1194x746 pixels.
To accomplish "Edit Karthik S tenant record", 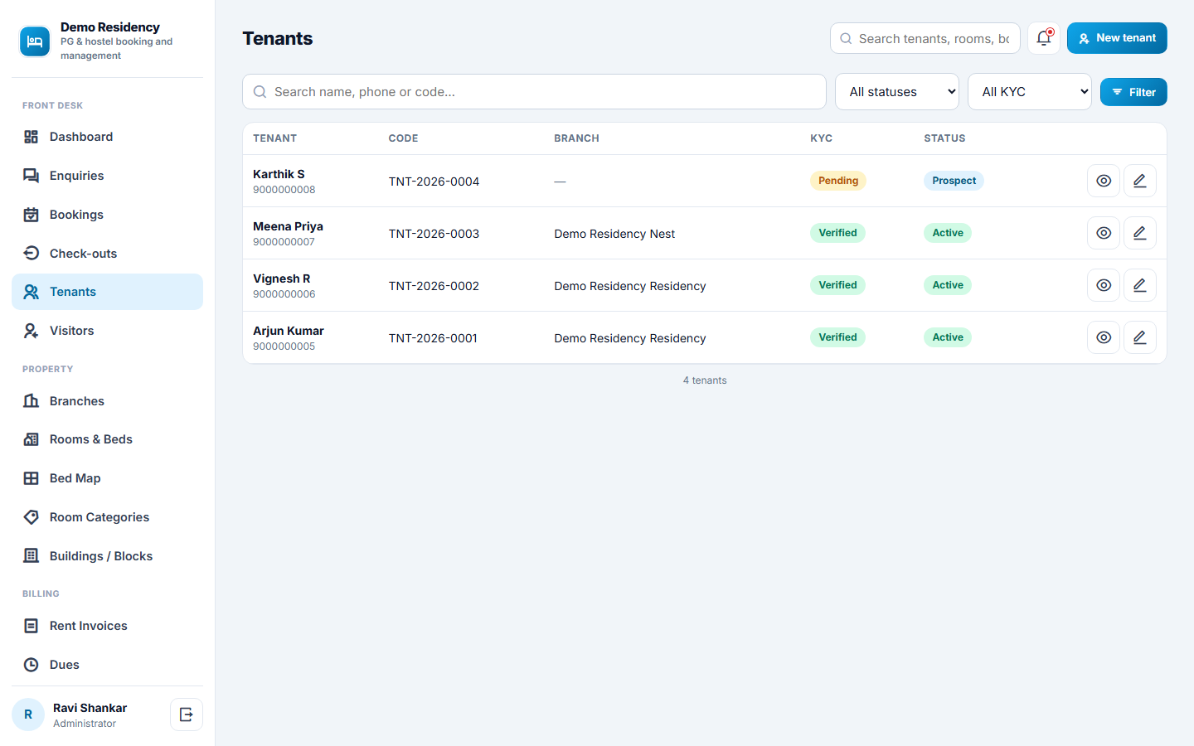I will pos(1140,181).
